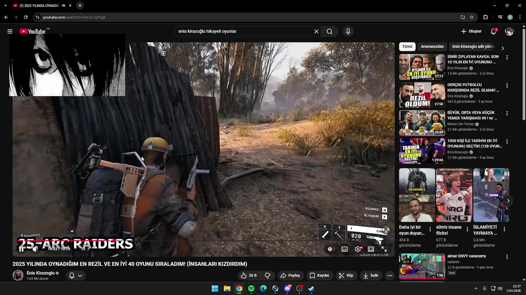The width and height of the screenshot is (526, 295).
Task: Reload the page in Chrome
Action: [25, 17]
